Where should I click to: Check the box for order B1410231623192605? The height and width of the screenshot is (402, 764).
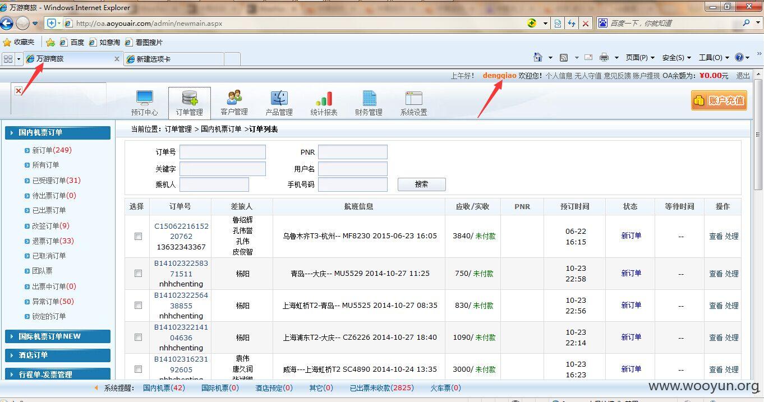coord(138,369)
